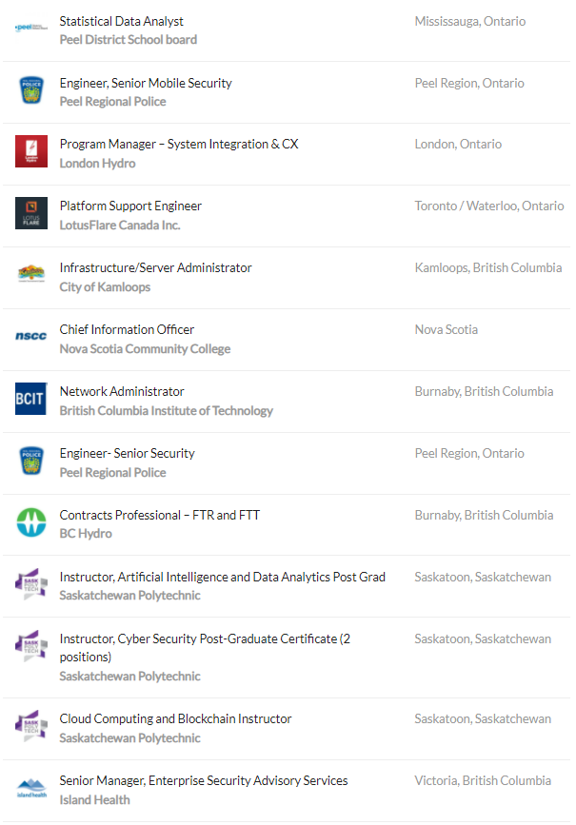Select the LotusFlare company logo

coord(31,214)
